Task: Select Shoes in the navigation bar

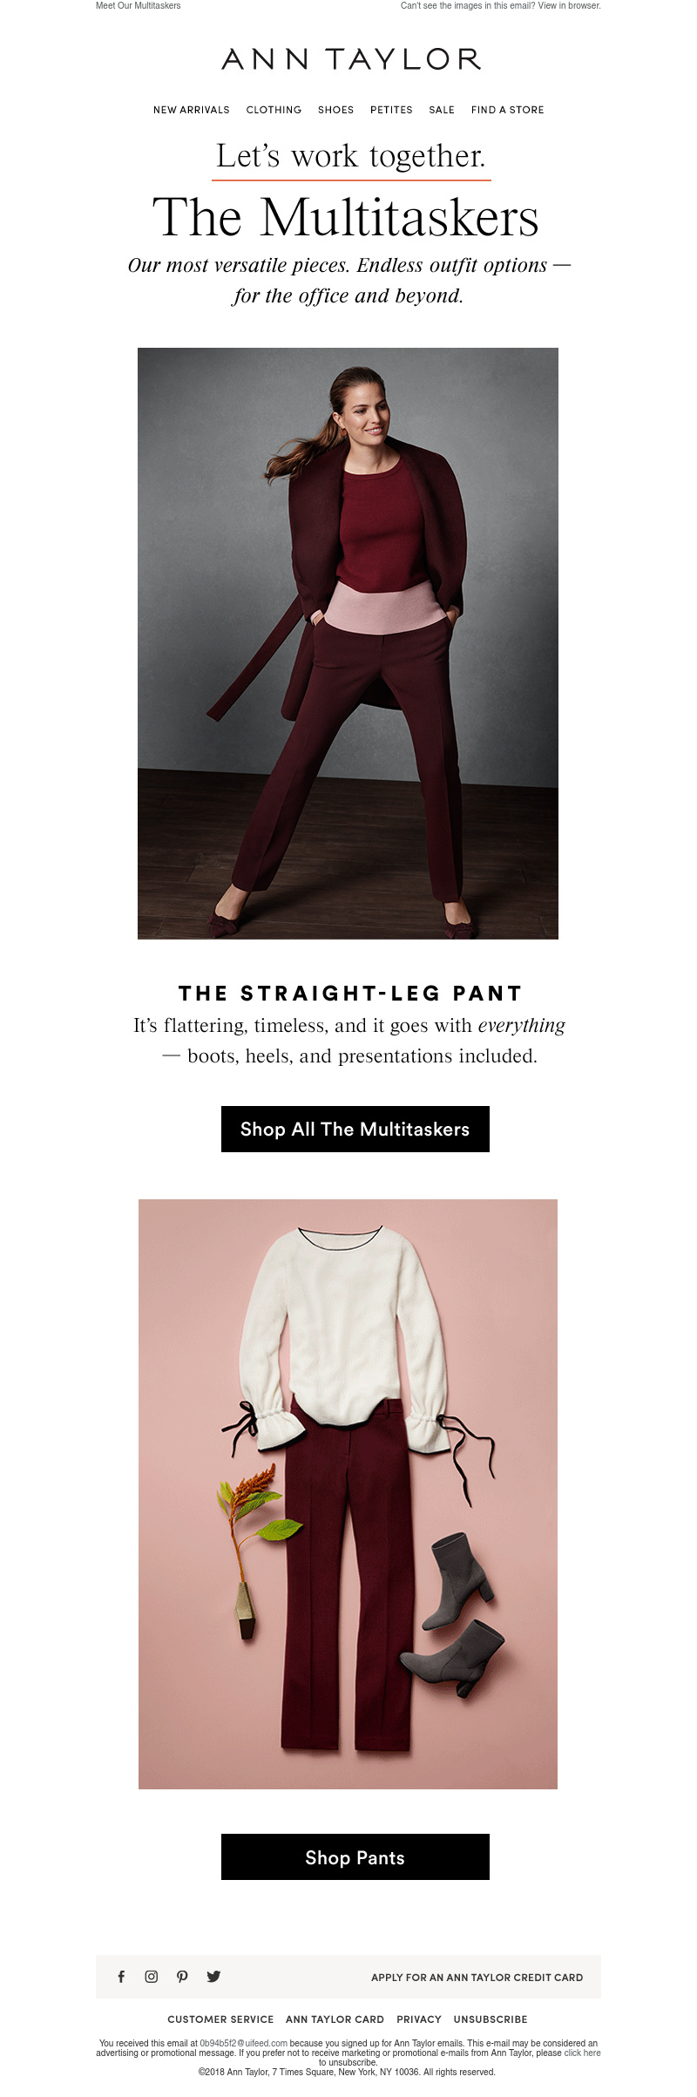Action: pyautogui.click(x=335, y=110)
